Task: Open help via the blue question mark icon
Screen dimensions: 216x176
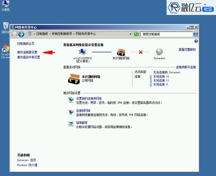Action: (x=196, y=41)
